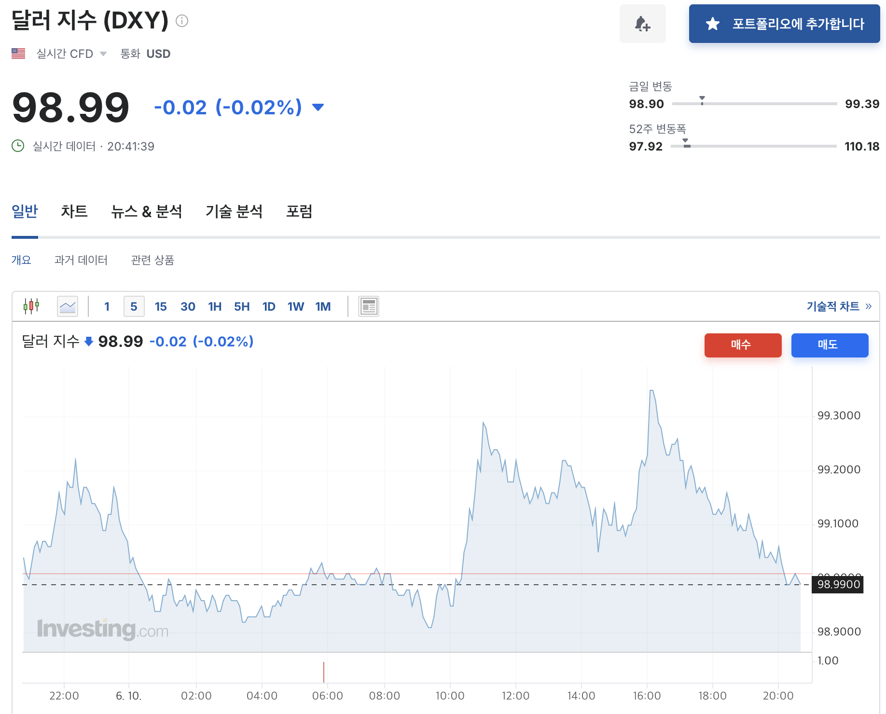Click the red 매수 button
This screenshot has height=714, width=886.
point(743,345)
